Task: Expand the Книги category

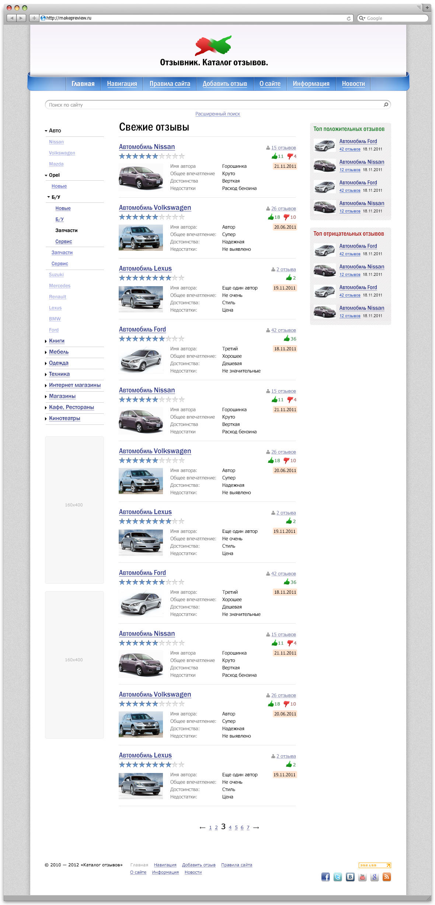Action: 46,341
